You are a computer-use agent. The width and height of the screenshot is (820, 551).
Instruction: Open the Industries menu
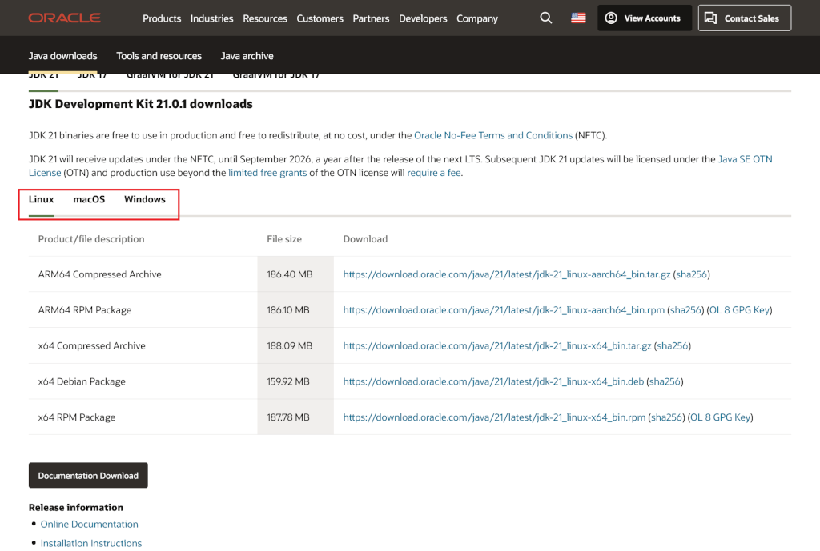(x=211, y=18)
